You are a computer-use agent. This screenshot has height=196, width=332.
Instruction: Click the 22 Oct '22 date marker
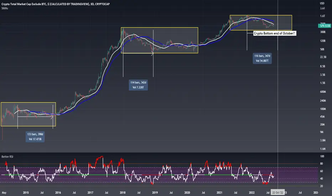(278, 192)
